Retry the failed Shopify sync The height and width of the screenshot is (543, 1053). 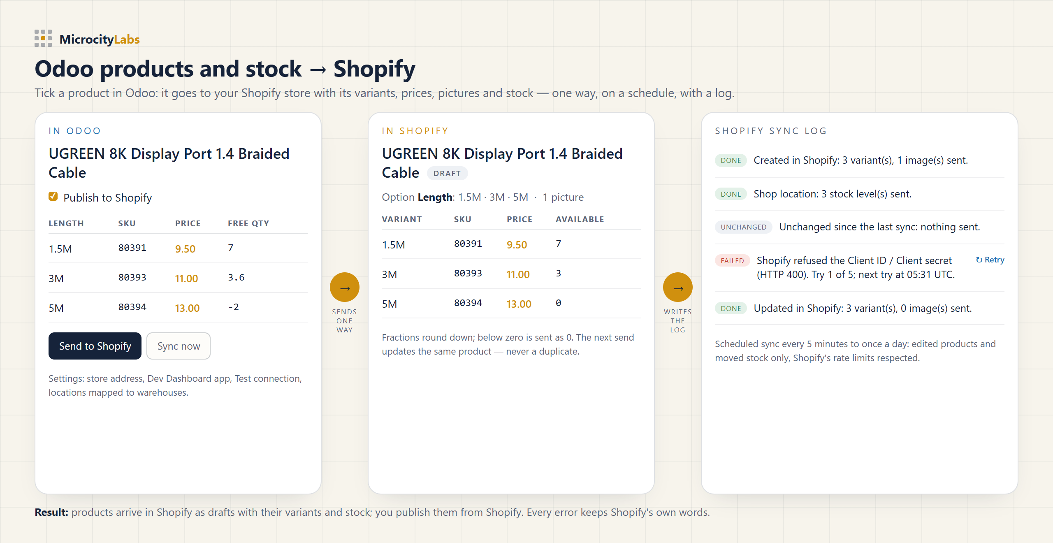(x=990, y=260)
